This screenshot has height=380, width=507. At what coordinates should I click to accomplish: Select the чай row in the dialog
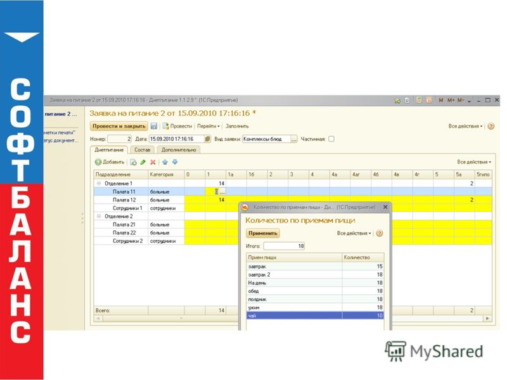[x=315, y=315]
